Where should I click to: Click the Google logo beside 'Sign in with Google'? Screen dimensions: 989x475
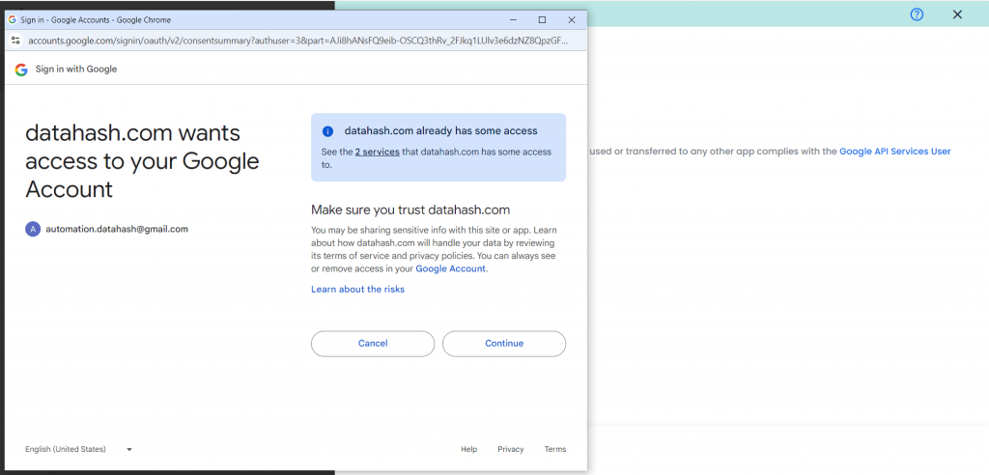point(21,70)
